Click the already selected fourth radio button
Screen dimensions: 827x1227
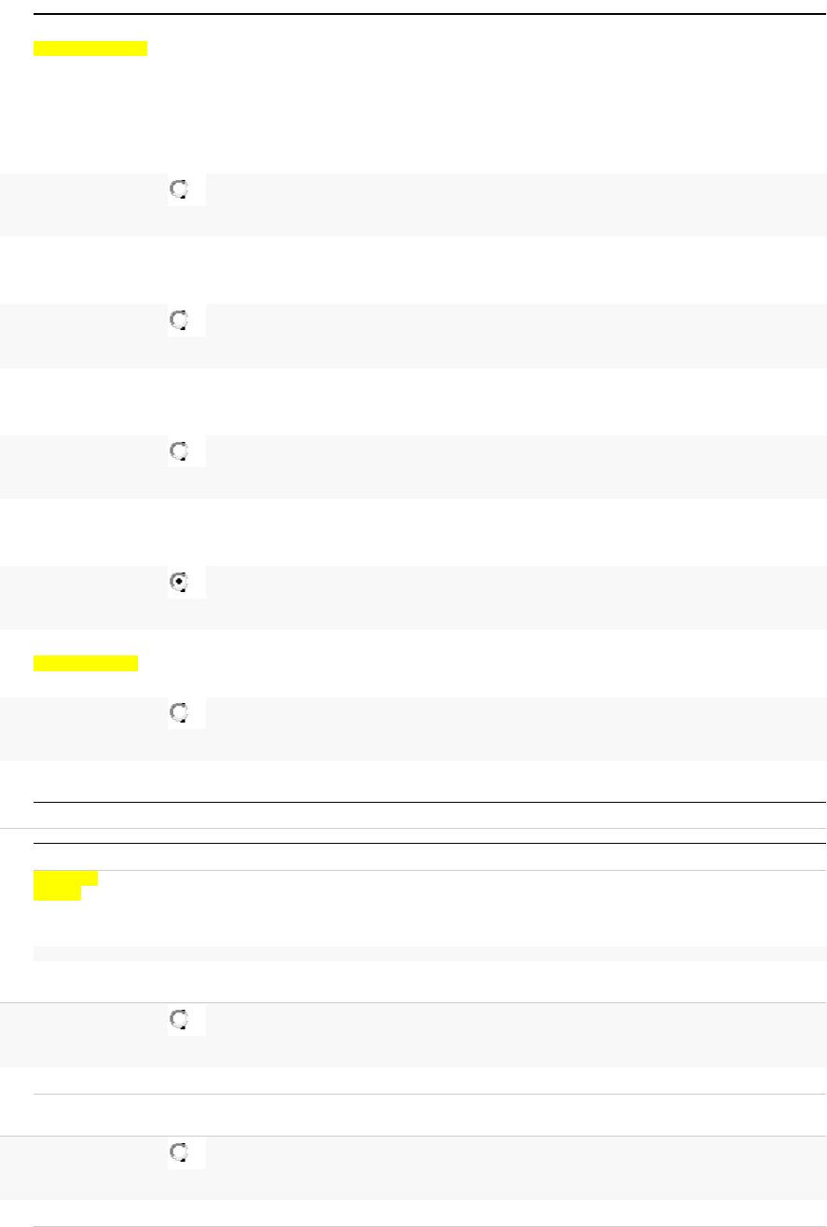179,583
